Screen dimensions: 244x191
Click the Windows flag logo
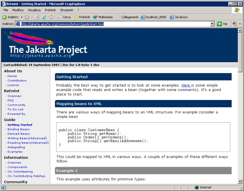tap(237, 10)
